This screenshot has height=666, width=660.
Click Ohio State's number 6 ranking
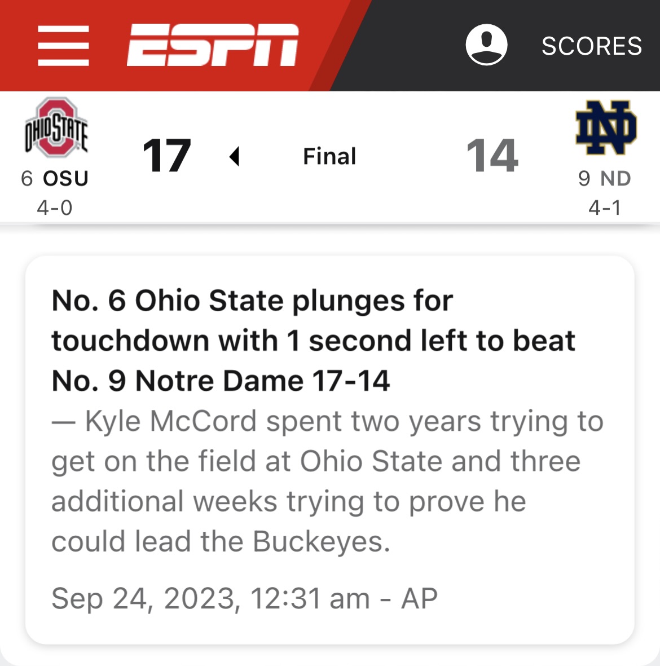(x=27, y=179)
